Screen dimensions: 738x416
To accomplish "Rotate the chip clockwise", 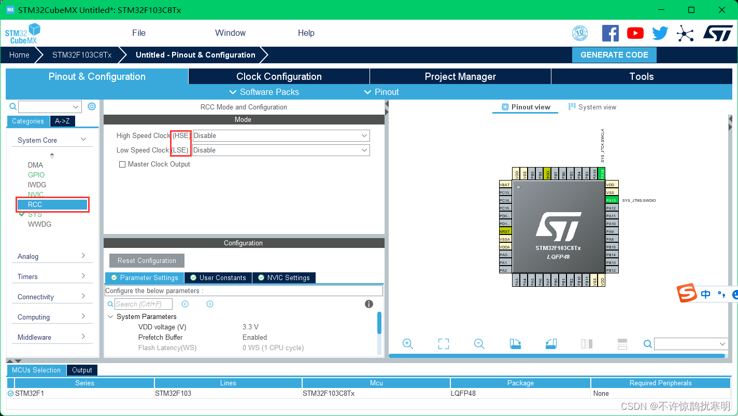I will click(515, 344).
